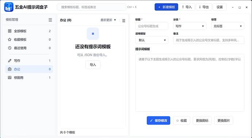Click the image icon for 修图用
This screenshot has height=138, width=252.
[x=9, y=78]
